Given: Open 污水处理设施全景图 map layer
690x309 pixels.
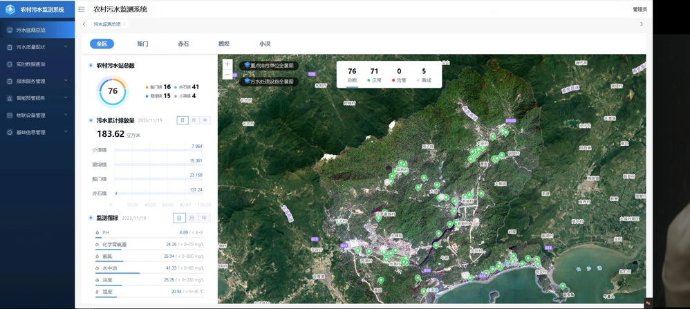Looking at the screenshot, I should tap(269, 82).
